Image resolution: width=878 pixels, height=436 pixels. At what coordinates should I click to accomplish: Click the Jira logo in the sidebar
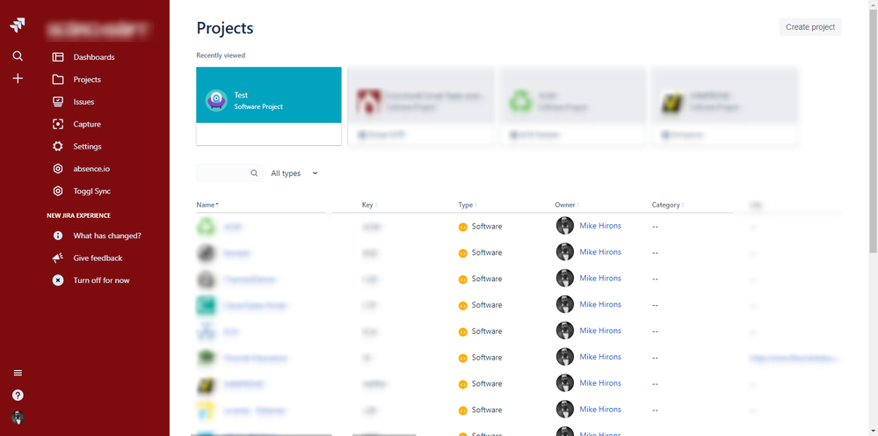pyautogui.click(x=18, y=25)
